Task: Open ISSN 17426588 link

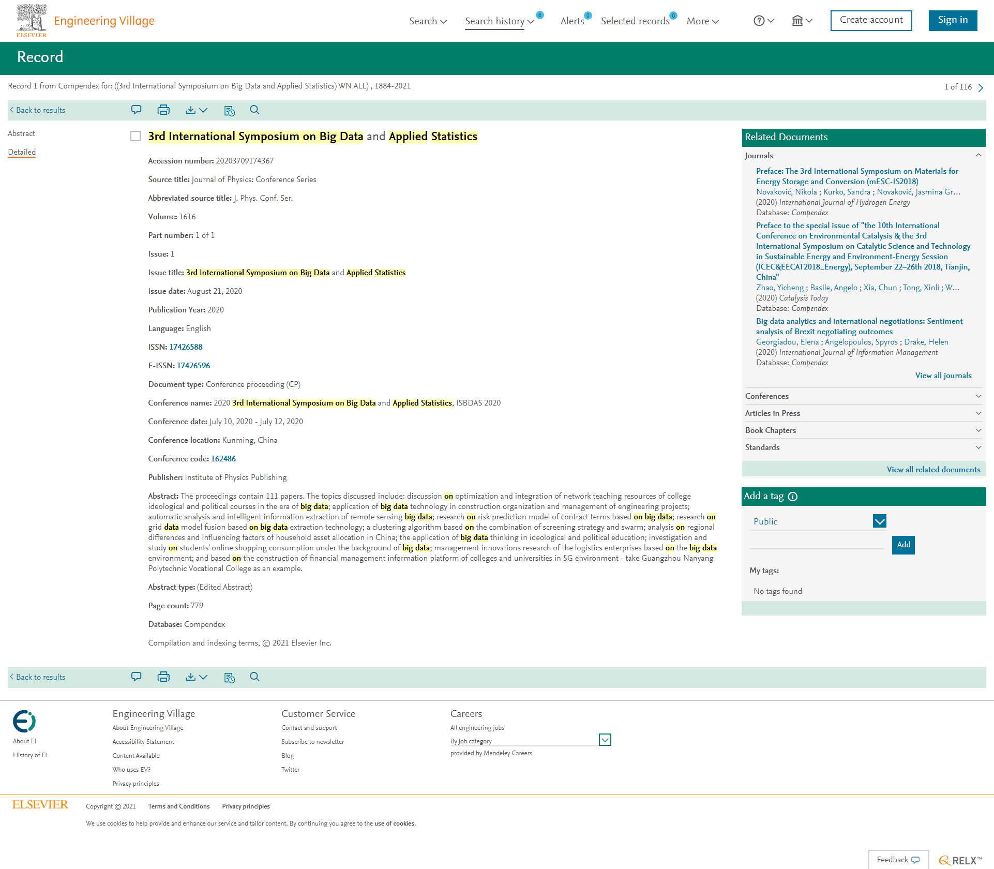Action: click(186, 347)
